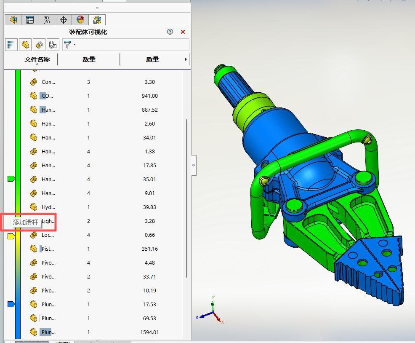The height and width of the screenshot is (343, 415).
Task: Switch to the PropertyManager tab
Action: [30, 20]
